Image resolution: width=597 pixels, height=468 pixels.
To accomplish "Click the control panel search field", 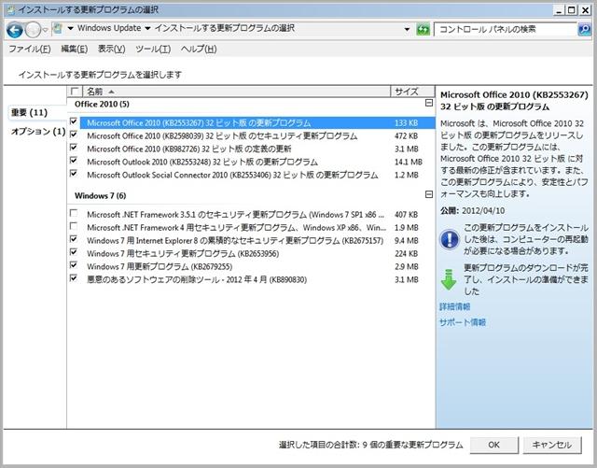I will (506, 29).
